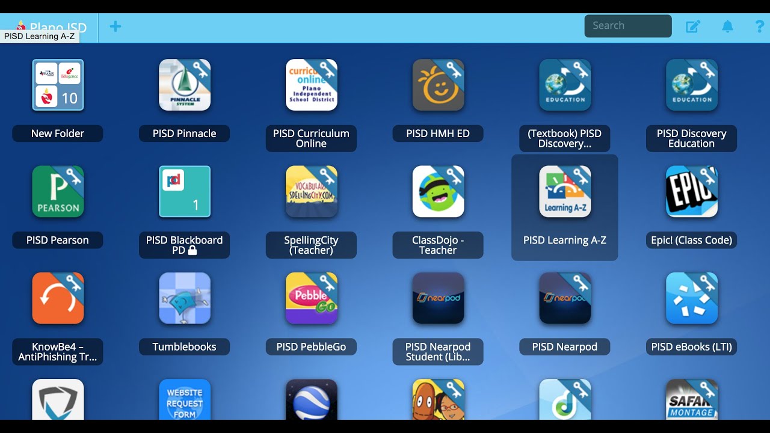Launch the PISD Pinnacle app
The image size is (770, 433).
[x=185, y=85]
